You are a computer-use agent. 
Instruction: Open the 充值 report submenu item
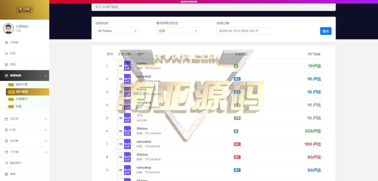click(x=27, y=106)
